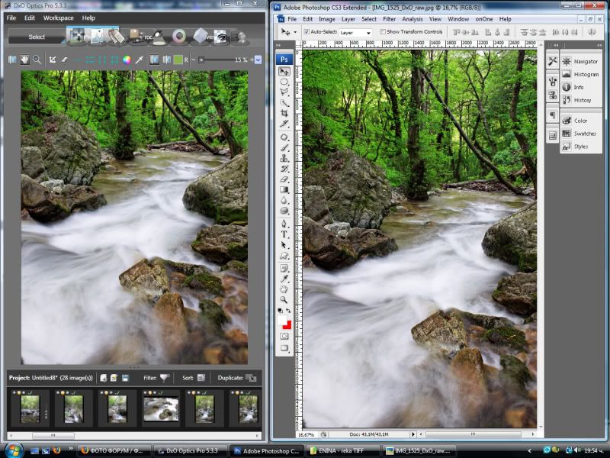Select the Photoshop Zoom tool
610x458 pixels.
284,300
